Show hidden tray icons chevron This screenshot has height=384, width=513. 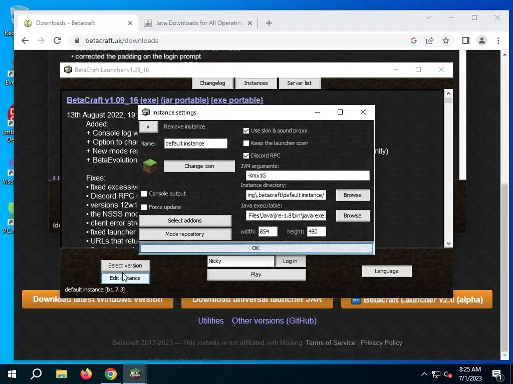(x=424, y=374)
